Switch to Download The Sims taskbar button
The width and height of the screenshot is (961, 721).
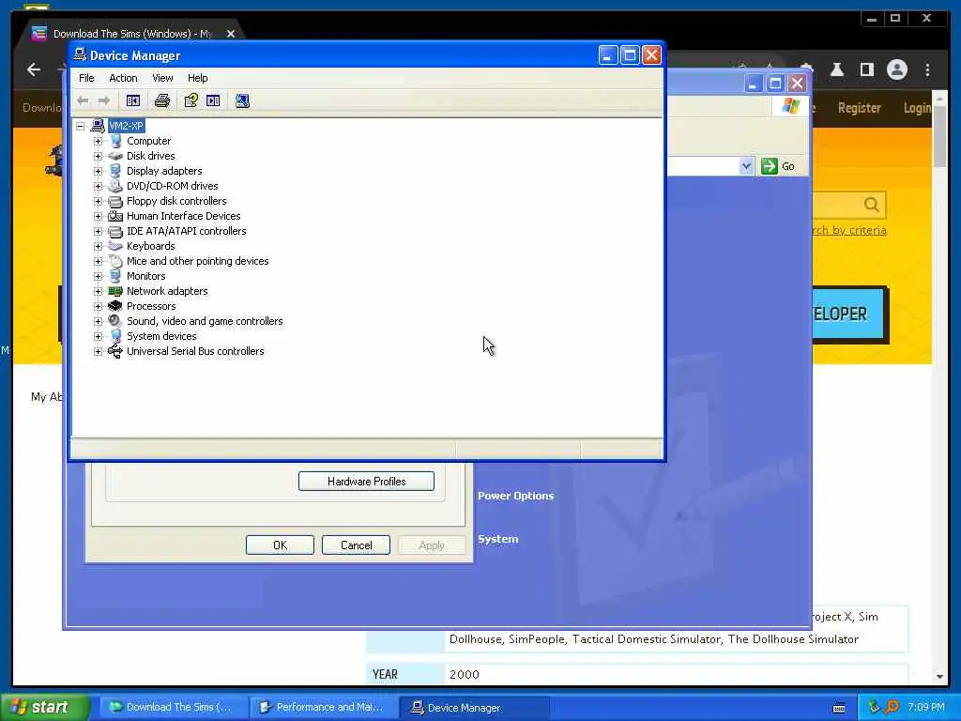pos(174,707)
